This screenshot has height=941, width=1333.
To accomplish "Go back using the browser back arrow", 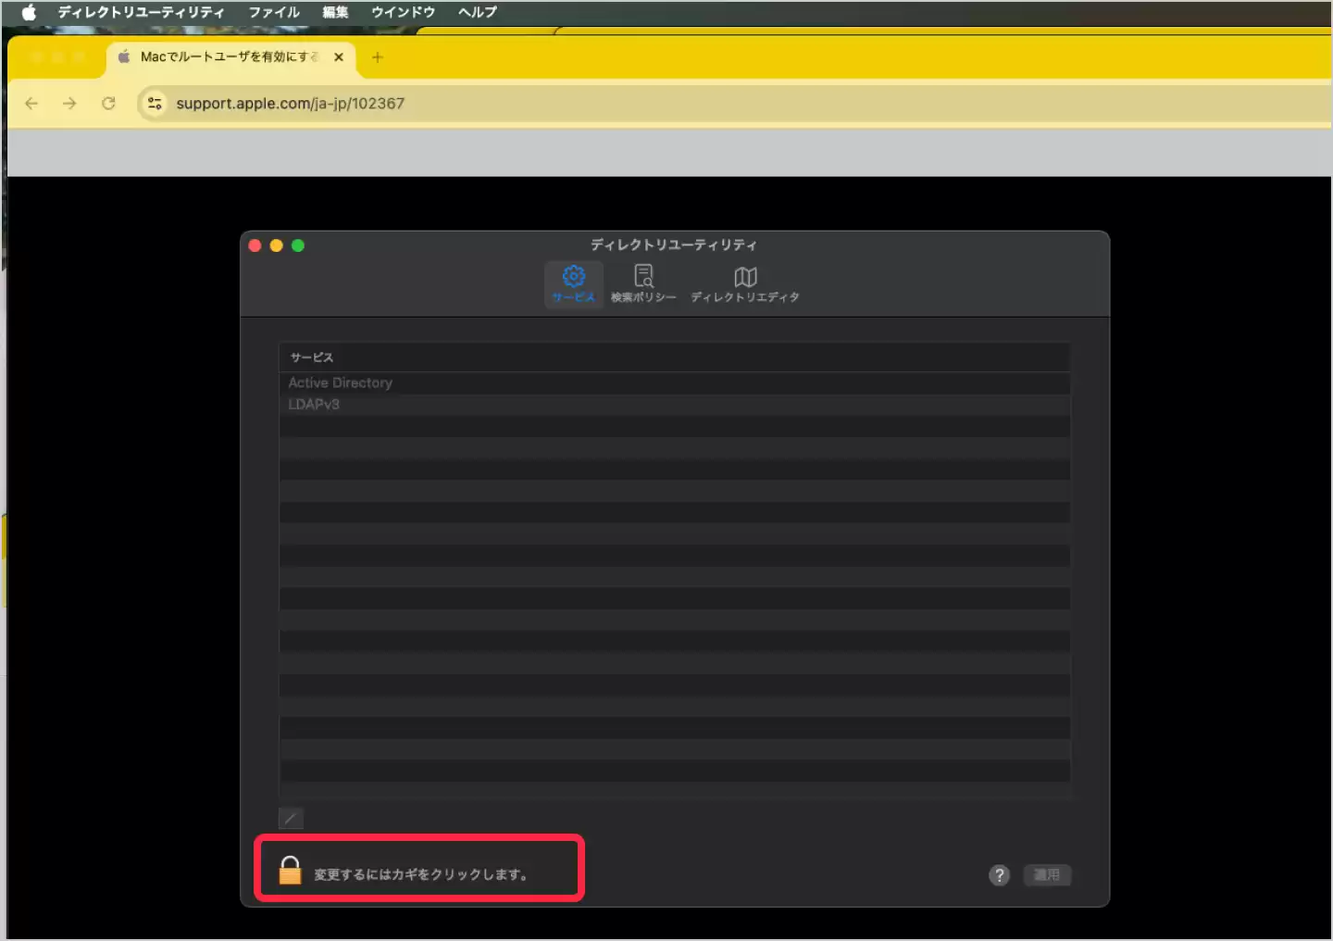I will pyautogui.click(x=31, y=104).
